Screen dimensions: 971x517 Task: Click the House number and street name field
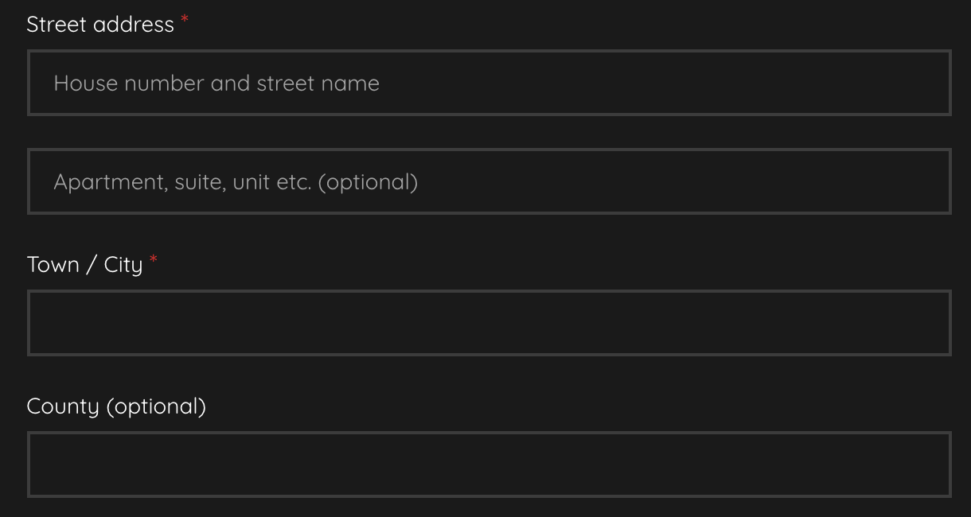[x=489, y=83]
